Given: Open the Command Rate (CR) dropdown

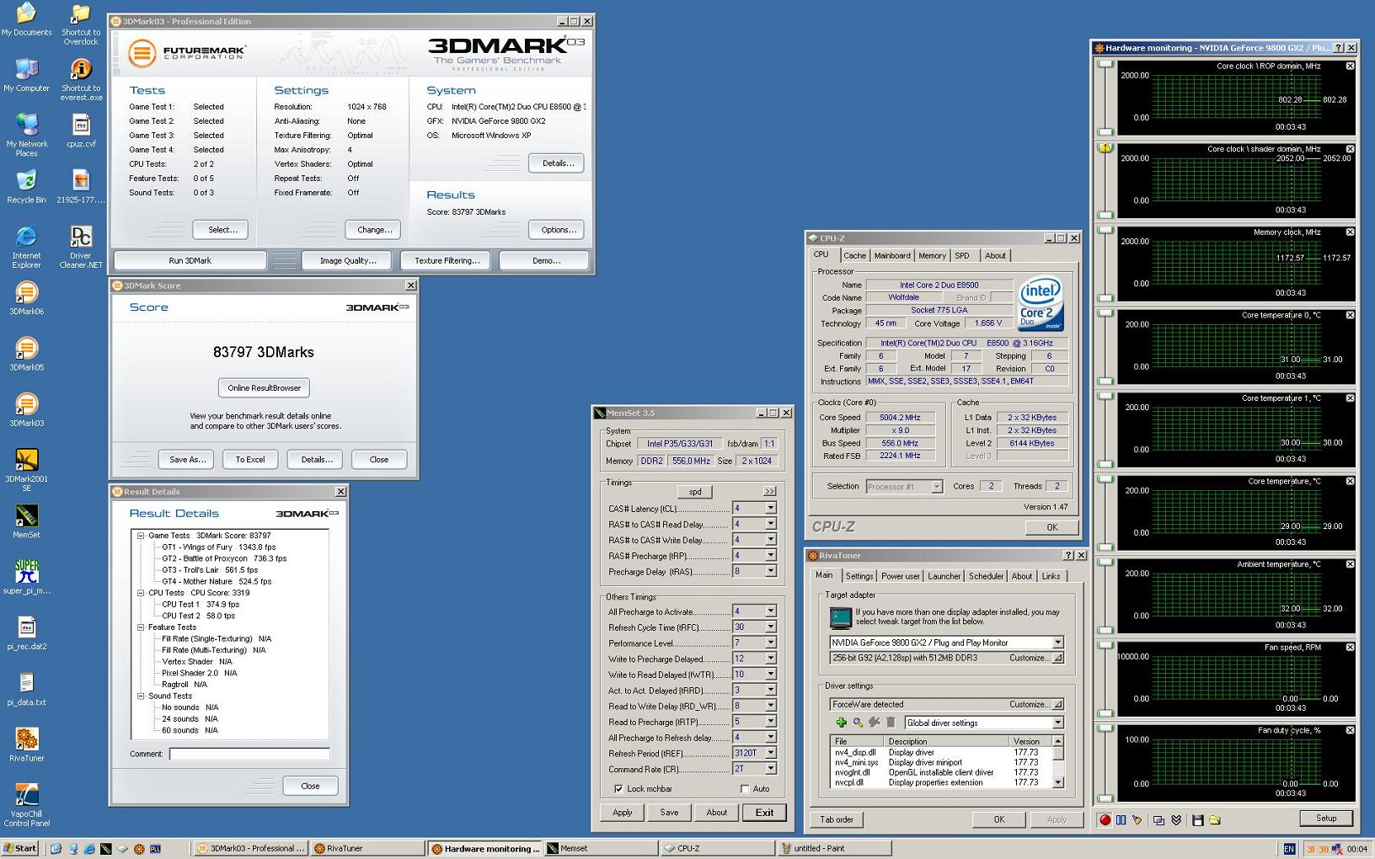Looking at the screenshot, I should [x=770, y=769].
